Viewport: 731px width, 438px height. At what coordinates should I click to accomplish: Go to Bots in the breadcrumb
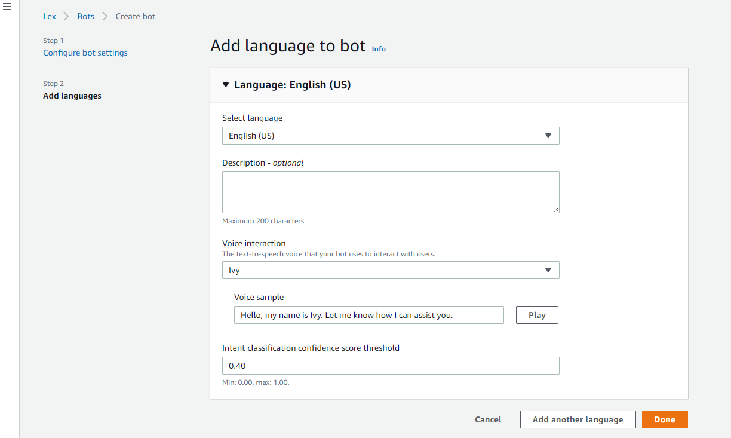(86, 16)
